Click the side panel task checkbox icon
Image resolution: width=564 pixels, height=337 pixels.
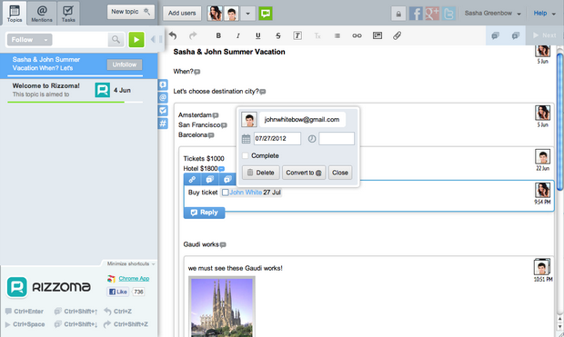coord(163,110)
